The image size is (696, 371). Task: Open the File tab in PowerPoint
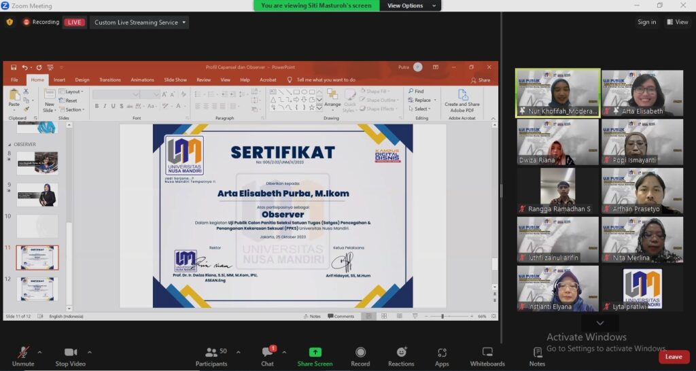pyautogui.click(x=15, y=80)
